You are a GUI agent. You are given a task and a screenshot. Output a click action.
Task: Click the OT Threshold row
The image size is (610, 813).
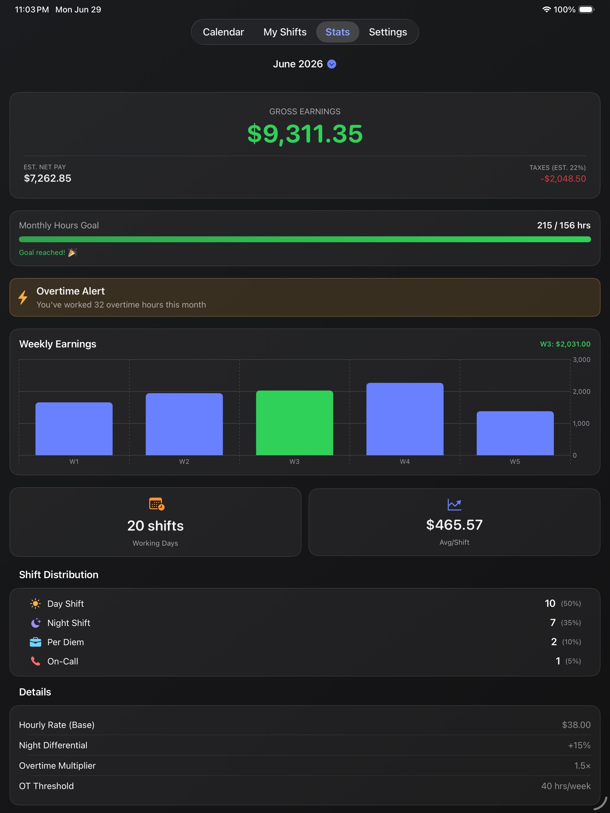click(x=305, y=786)
